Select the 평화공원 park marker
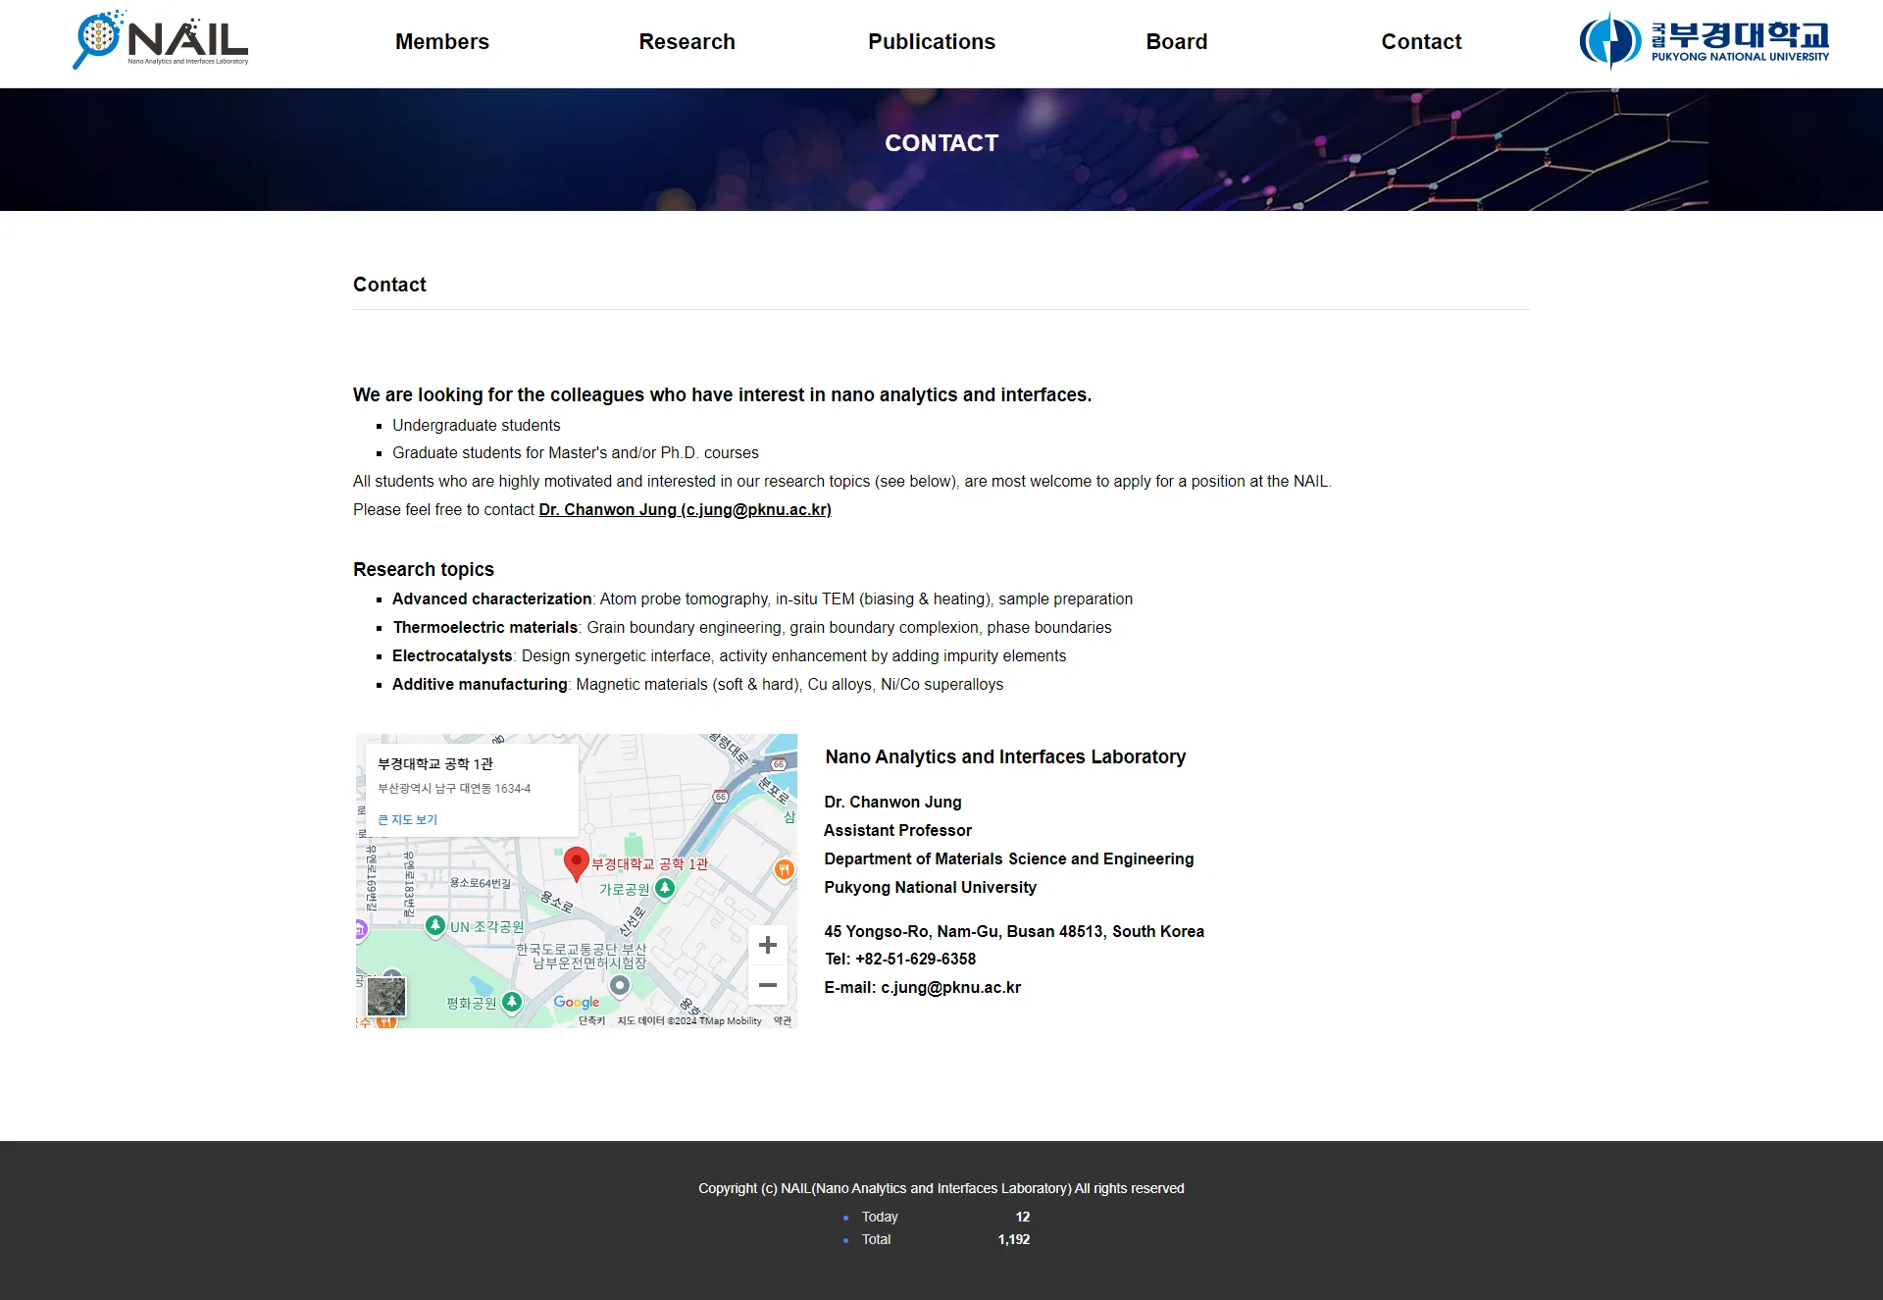Screen dimensions: 1883x1300 (512, 1002)
